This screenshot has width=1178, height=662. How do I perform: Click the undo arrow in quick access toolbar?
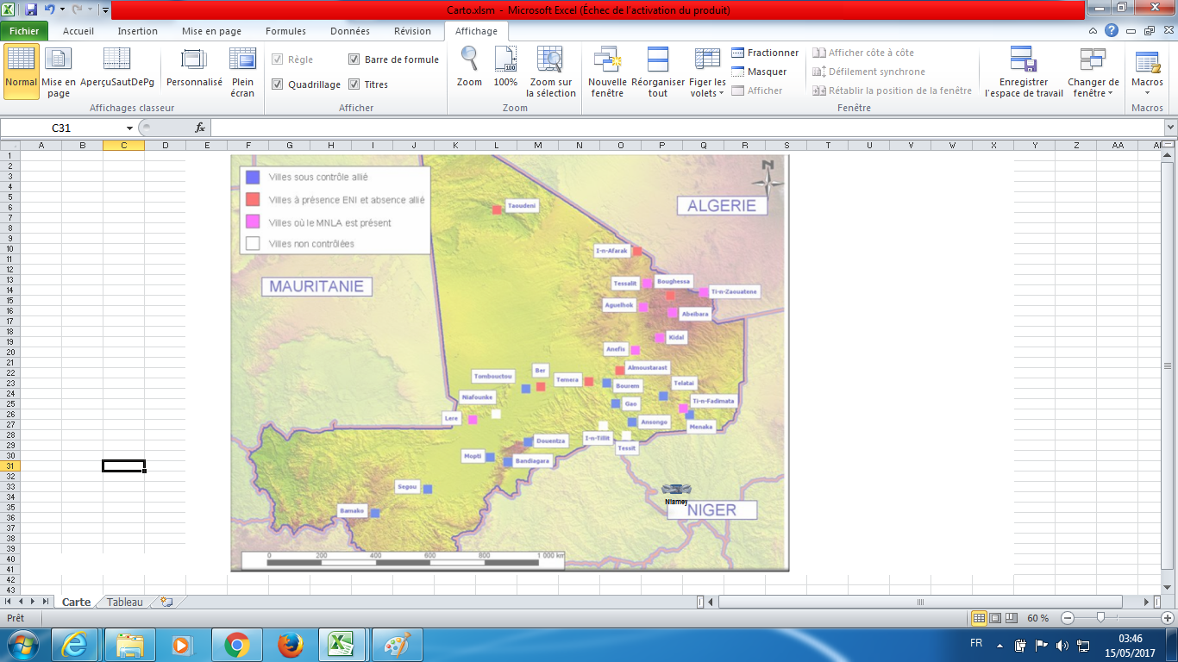[50, 9]
